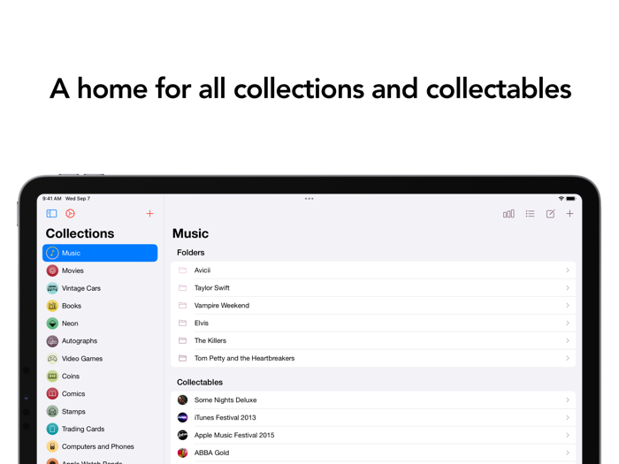Open Some Nights Deluxe row chevron

pos(568,400)
